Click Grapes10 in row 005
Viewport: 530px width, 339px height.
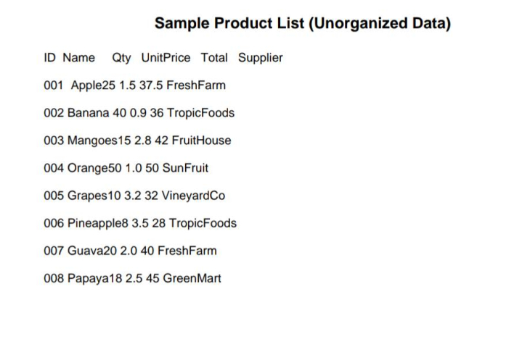pyautogui.click(x=91, y=196)
